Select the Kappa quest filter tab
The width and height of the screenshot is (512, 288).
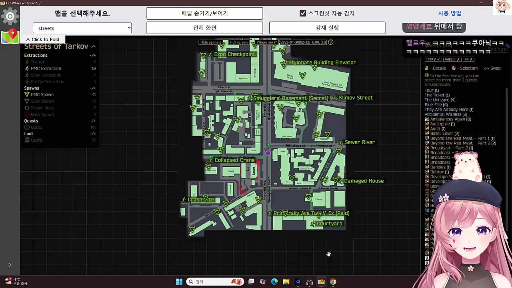click(452, 59)
